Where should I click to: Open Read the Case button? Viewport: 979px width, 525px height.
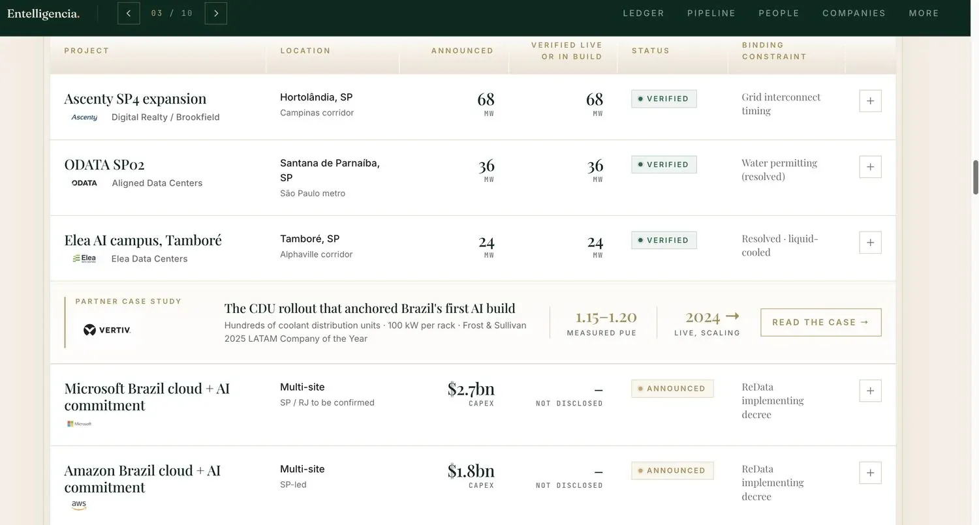click(x=820, y=322)
